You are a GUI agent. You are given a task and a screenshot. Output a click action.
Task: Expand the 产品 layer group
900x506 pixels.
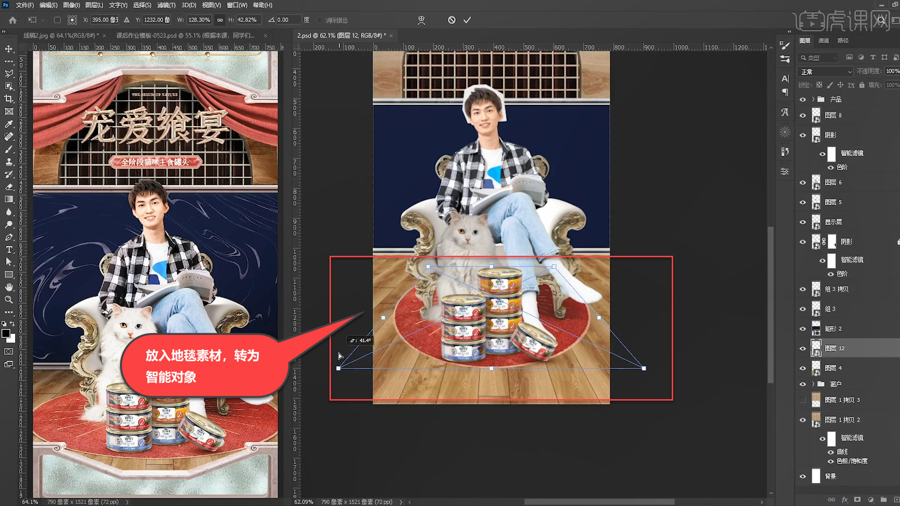(x=813, y=99)
